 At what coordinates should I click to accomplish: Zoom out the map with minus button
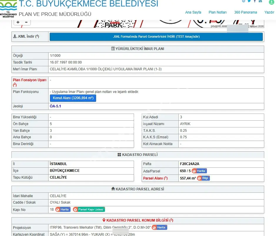click(x=26, y=22)
